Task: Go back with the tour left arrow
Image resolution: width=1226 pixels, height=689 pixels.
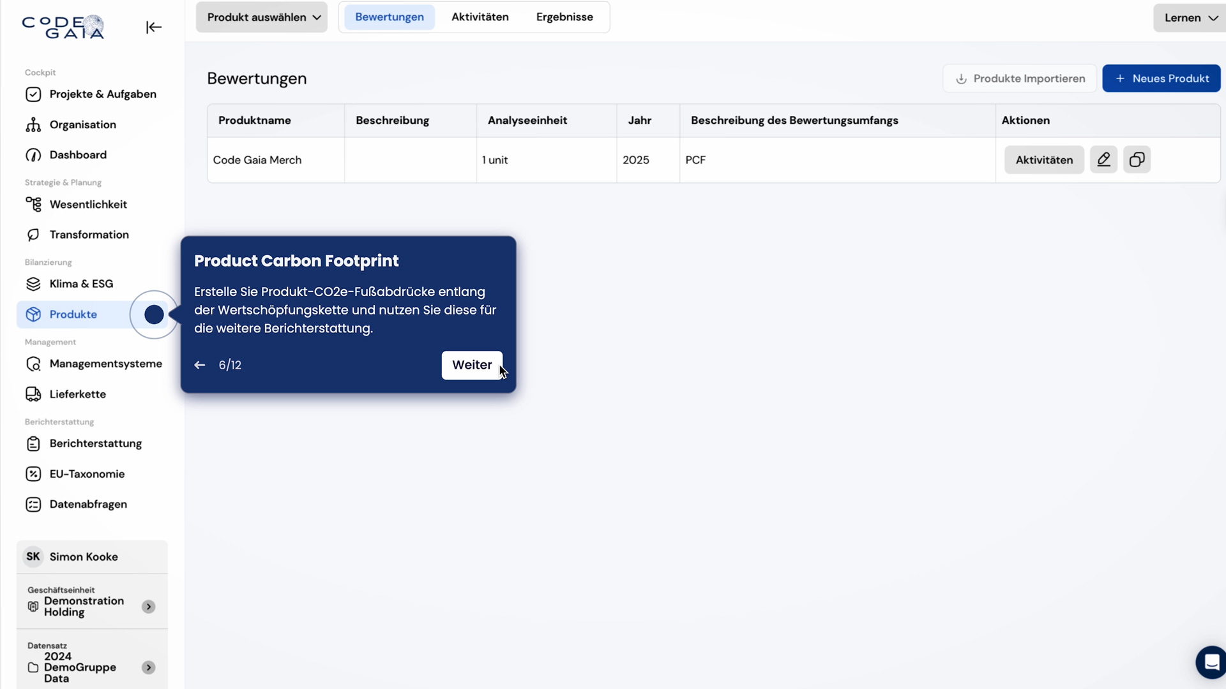Action: [x=200, y=365]
